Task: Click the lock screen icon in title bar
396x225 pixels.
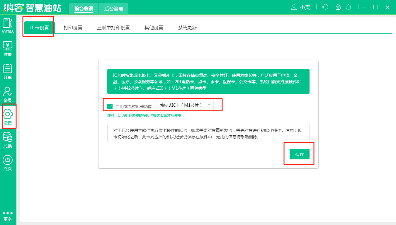Action: (338, 7)
